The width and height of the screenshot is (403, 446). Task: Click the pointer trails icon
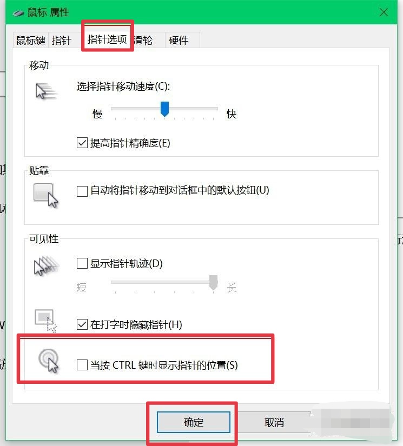point(47,266)
